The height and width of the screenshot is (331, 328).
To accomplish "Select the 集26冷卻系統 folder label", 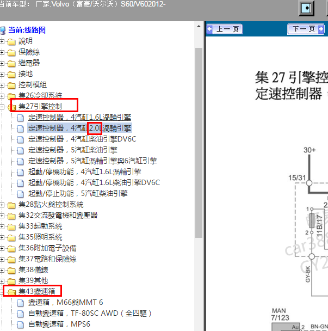I will (x=40, y=95).
